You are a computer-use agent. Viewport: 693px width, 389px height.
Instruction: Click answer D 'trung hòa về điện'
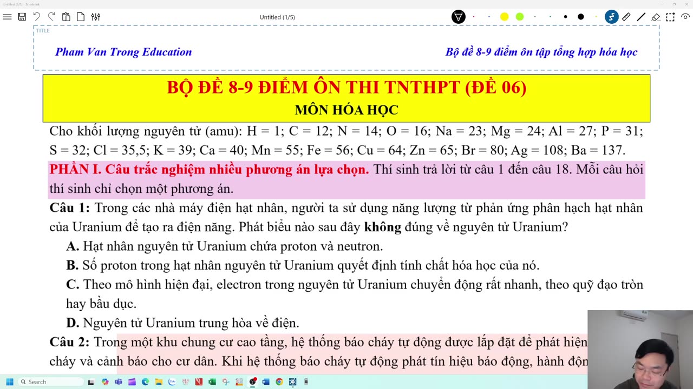(x=182, y=323)
